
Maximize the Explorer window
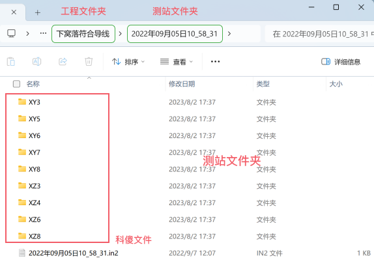click(336, 7)
